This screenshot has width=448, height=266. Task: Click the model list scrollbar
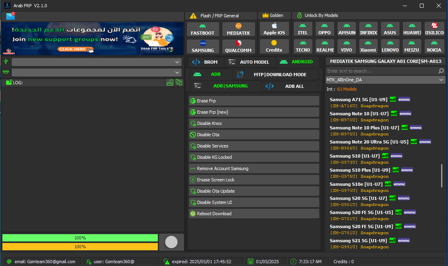pyautogui.click(x=442, y=176)
